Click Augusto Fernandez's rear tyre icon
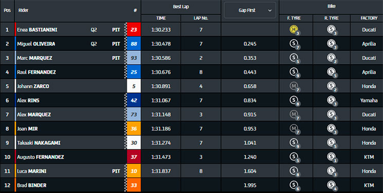 331,157
